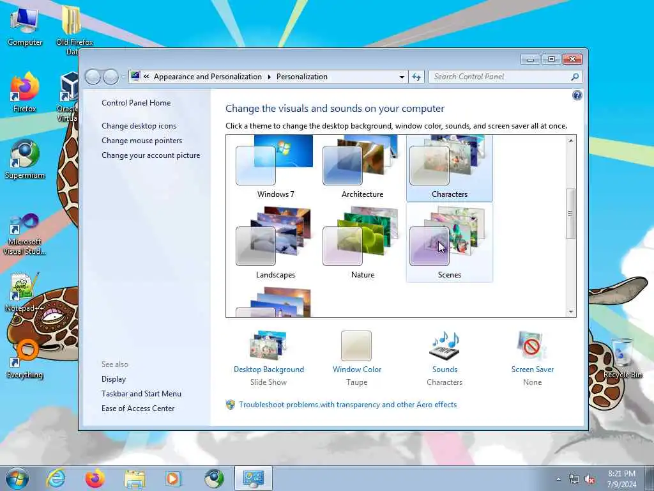Click the Control Panel taskbar button

pyautogui.click(x=253, y=478)
